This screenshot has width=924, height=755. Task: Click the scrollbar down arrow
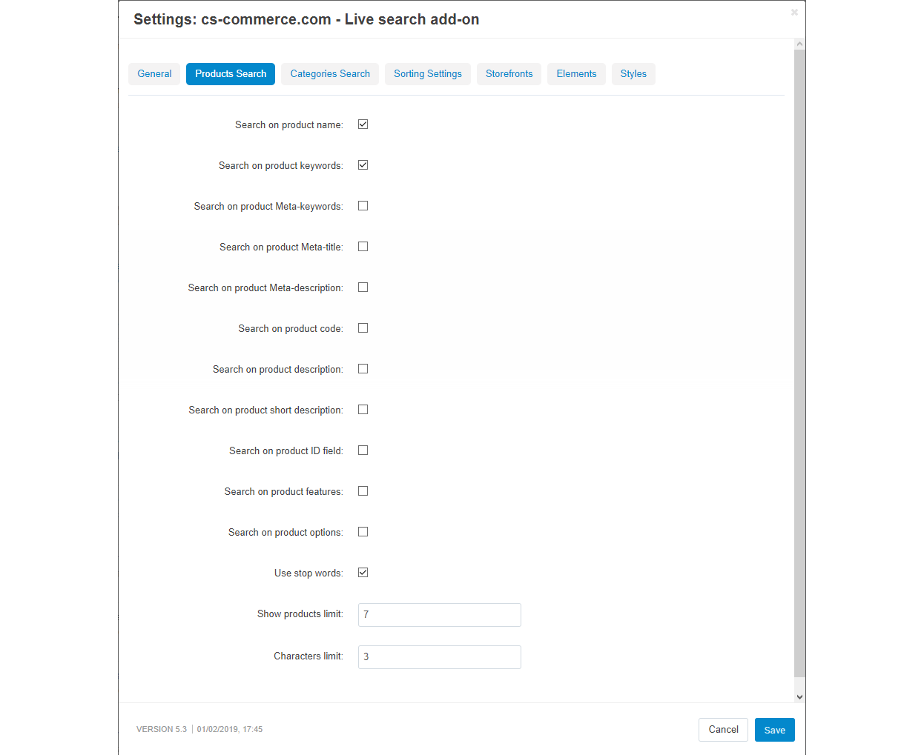799,696
